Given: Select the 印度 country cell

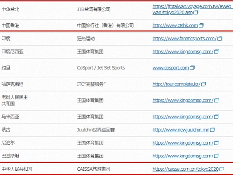Looking at the screenshot, I should [x=6, y=39].
